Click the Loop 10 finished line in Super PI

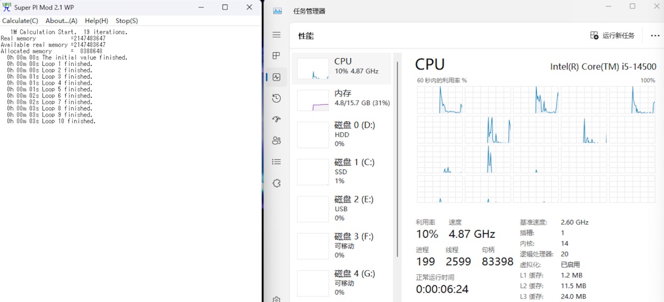click(x=51, y=121)
